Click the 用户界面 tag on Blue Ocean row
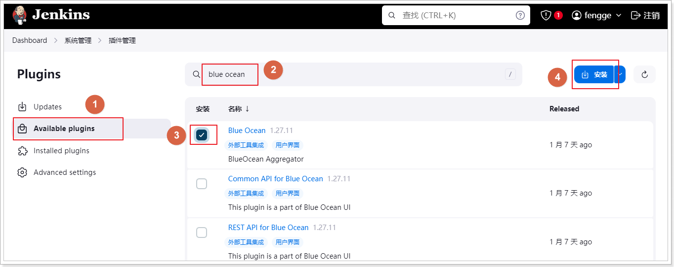The width and height of the screenshot is (674, 267). click(x=288, y=145)
